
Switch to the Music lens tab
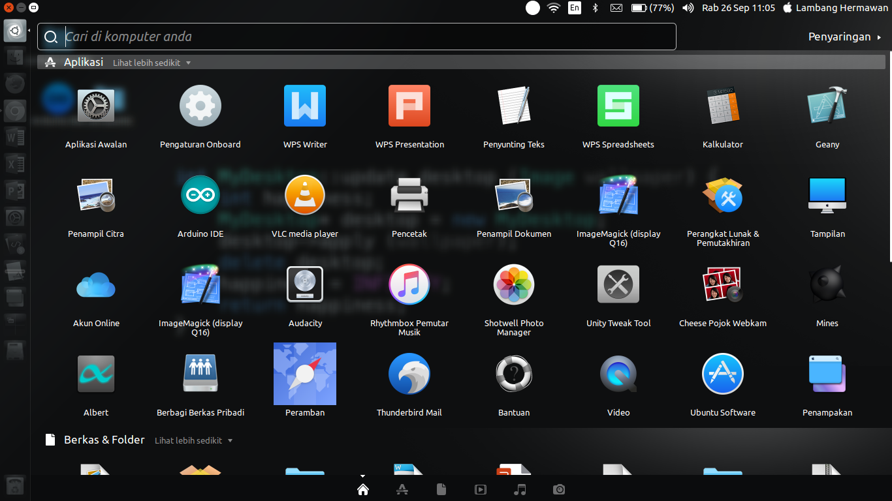coord(520,489)
